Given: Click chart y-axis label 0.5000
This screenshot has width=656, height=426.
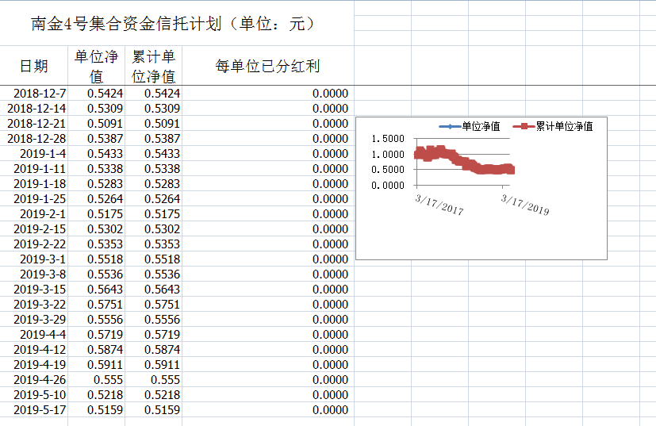Looking at the screenshot, I should [x=388, y=170].
